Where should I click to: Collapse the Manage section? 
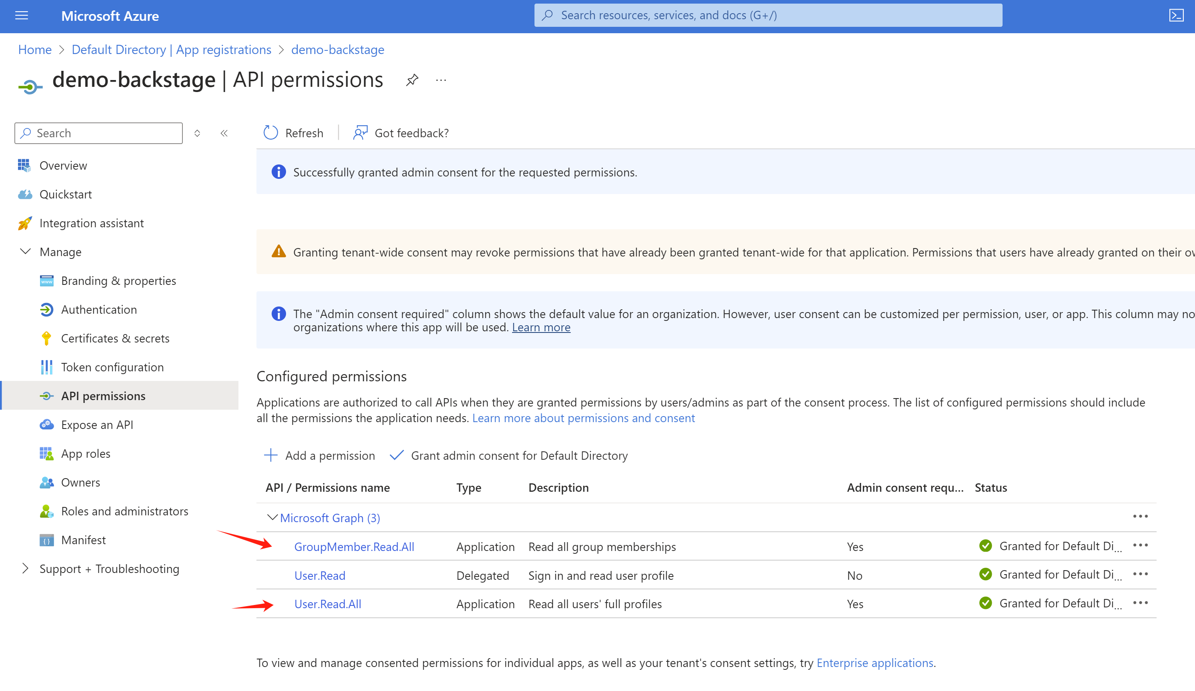26,251
